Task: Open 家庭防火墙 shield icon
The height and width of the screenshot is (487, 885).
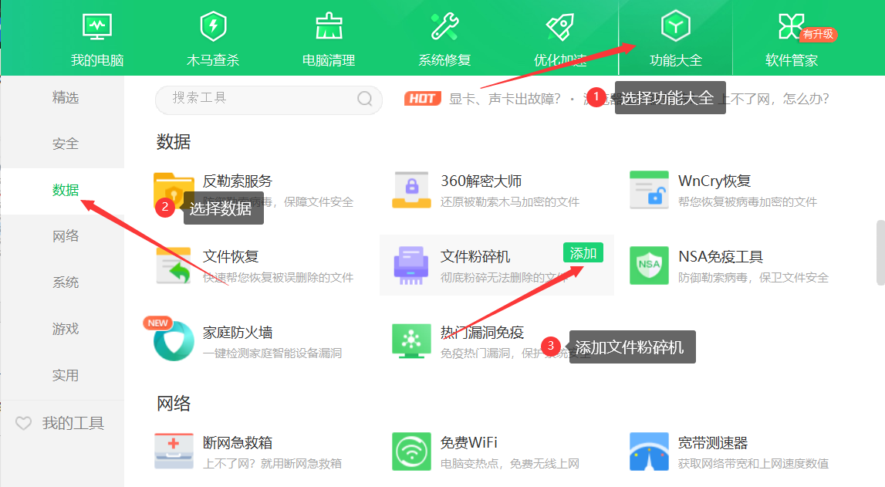Action: (174, 341)
